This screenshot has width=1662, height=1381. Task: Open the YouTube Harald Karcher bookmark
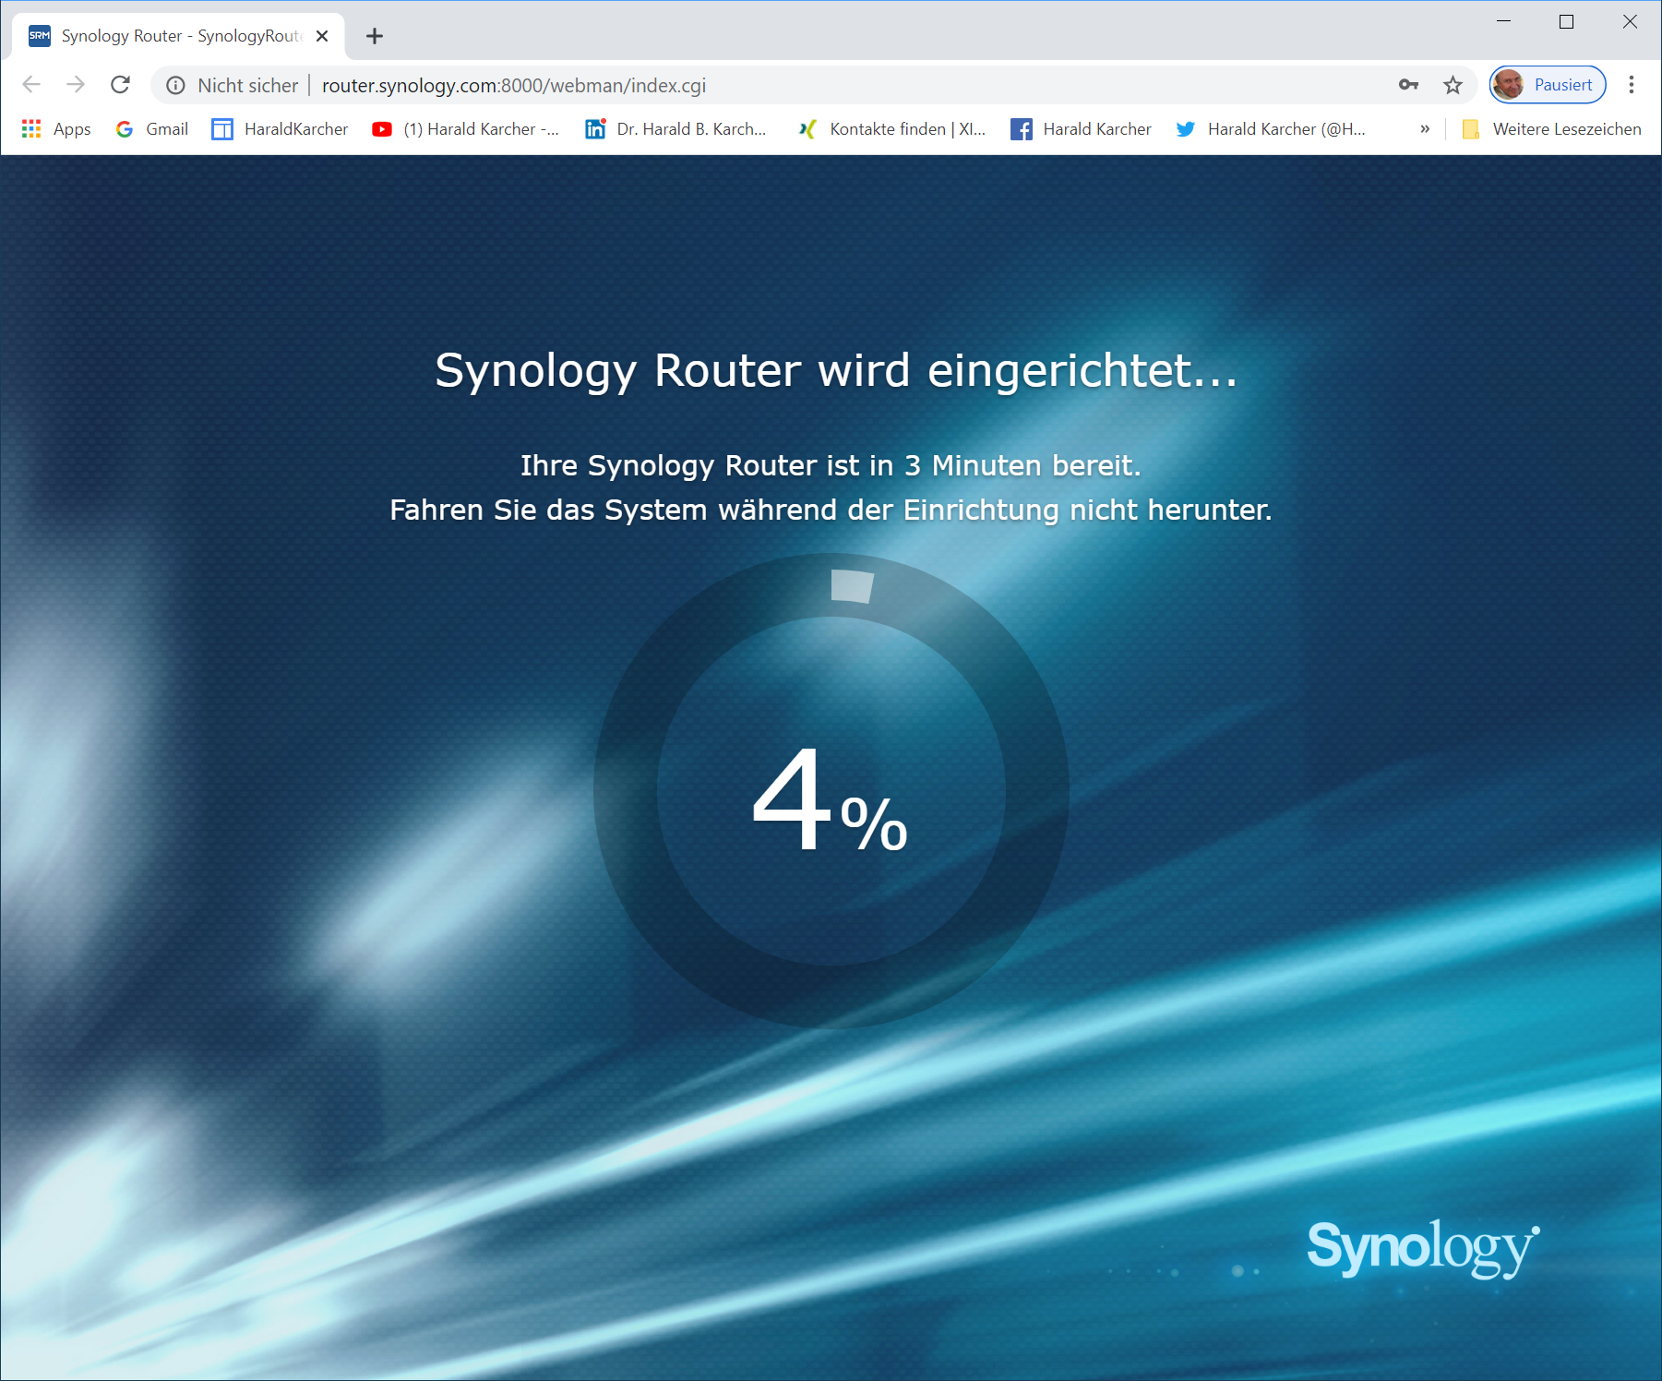(466, 129)
